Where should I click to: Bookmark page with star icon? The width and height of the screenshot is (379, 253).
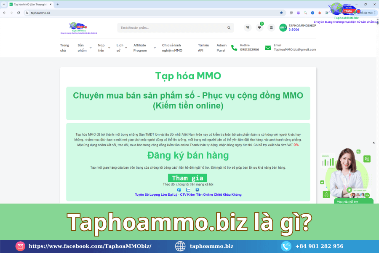[x=281, y=13]
